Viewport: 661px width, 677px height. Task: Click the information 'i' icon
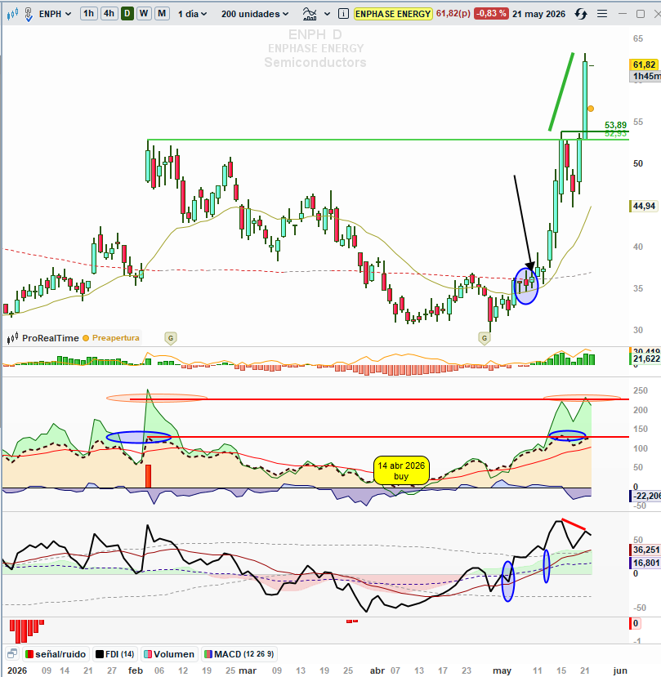pyautogui.click(x=343, y=14)
